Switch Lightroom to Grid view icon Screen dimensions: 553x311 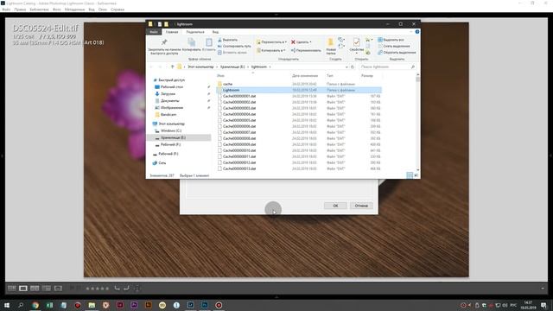point(11,289)
